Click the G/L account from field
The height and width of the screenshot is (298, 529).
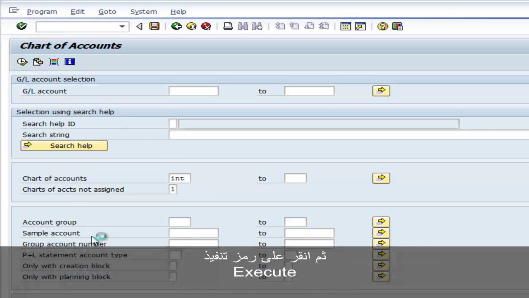coord(193,91)
